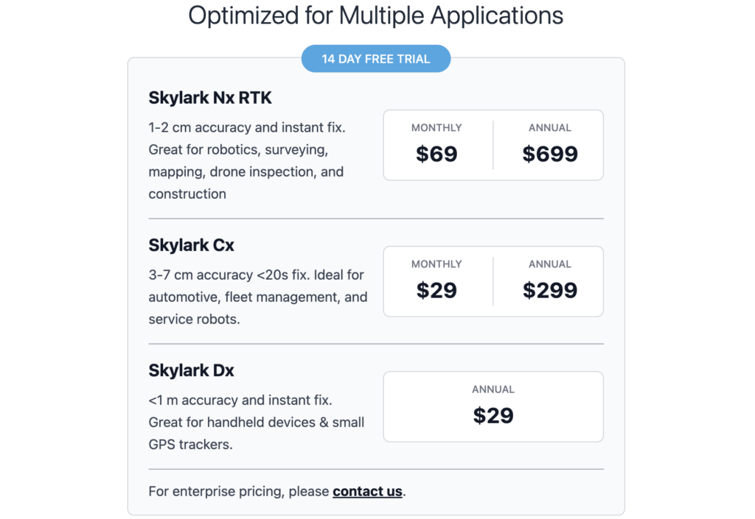Click the Skylark Nx RTK heading

[x=210, y=98]
